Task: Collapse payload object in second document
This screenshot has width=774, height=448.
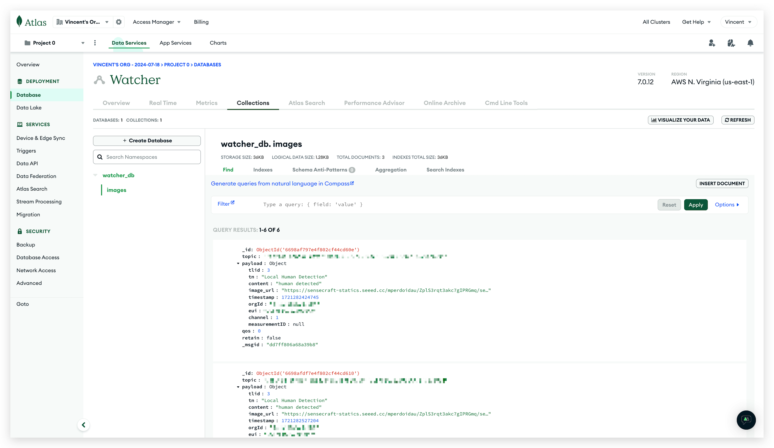Action: (x=238, y=387)
